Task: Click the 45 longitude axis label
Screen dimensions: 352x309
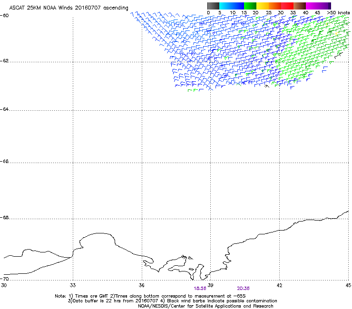Action: (x=348, y=285)
